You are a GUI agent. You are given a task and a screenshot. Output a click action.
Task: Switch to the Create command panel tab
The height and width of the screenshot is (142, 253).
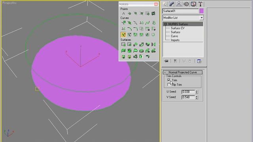click(x=164, y=4)
